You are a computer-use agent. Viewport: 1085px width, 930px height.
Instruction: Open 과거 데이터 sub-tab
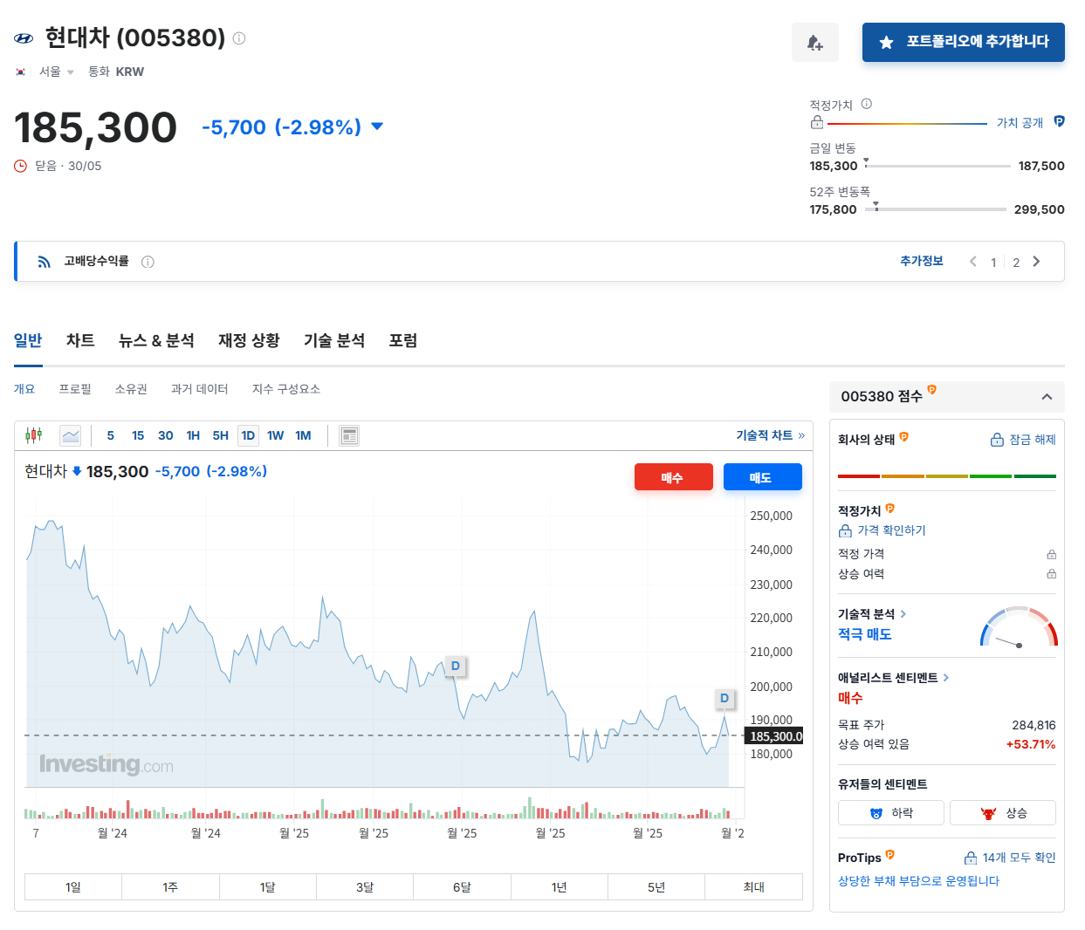[x=200, y=389]
